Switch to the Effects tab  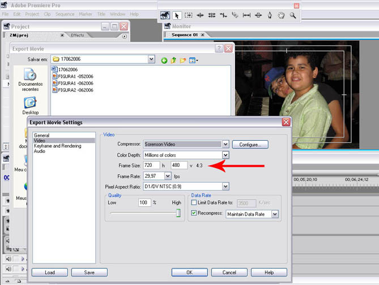tap(77, 35)
